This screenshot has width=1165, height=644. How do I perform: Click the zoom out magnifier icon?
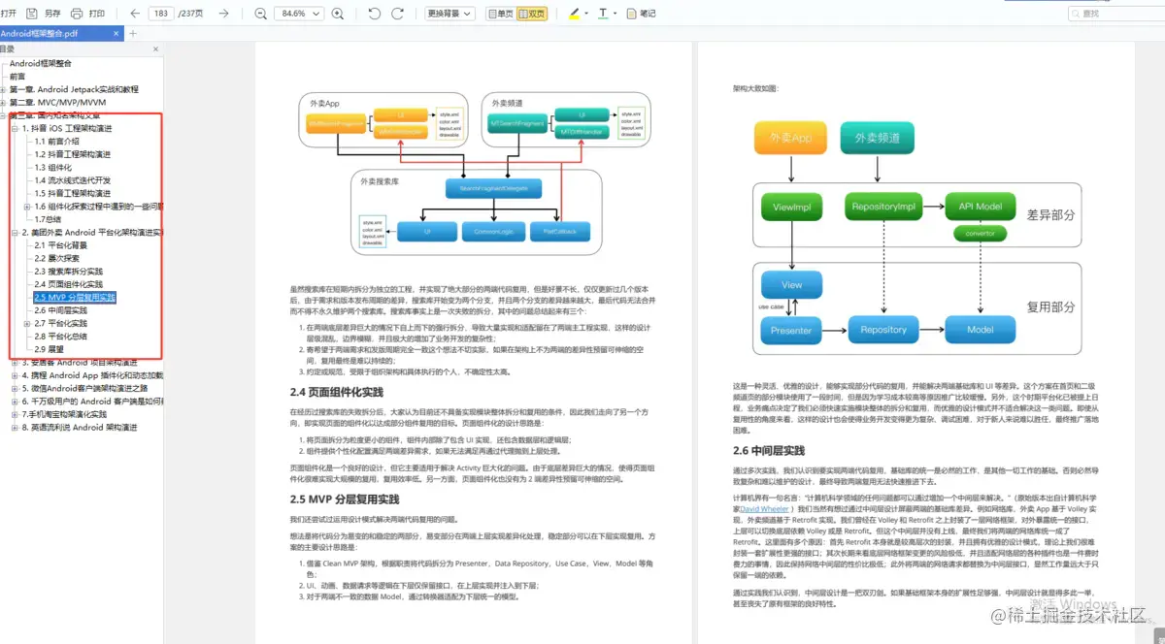pos(260,14)
